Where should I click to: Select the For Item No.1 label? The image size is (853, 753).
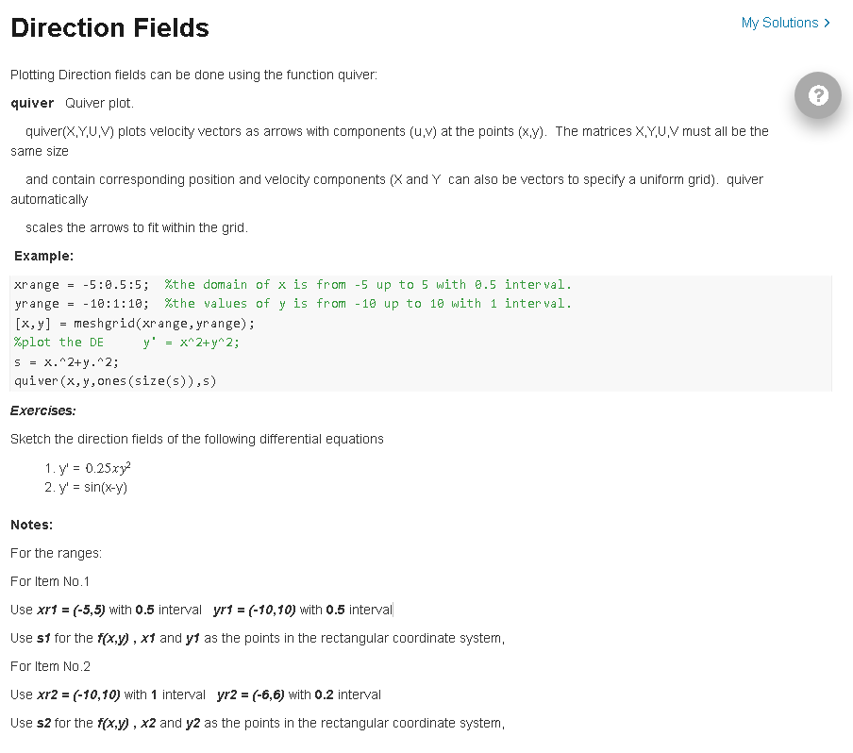point(49,581)
